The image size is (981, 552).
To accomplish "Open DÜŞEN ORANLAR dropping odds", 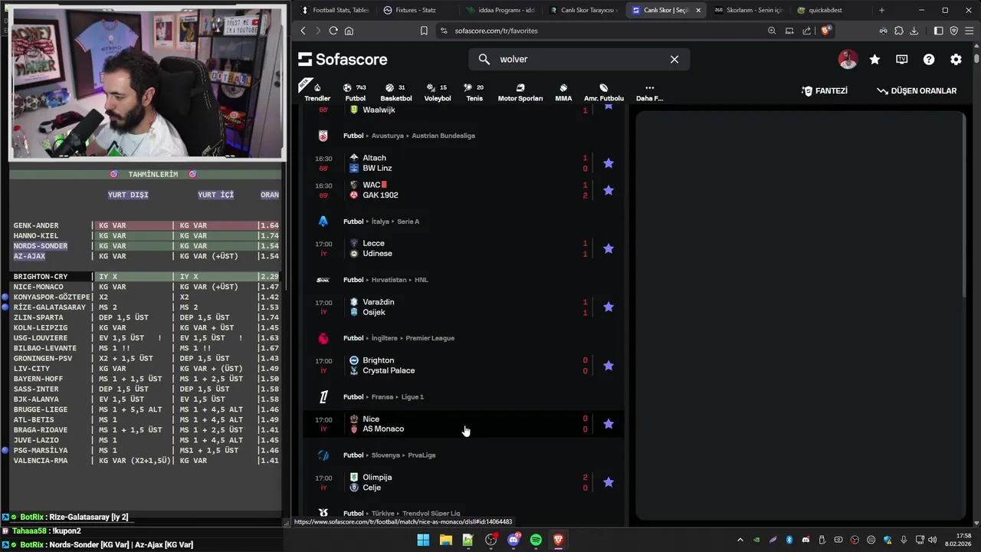I will (x=917, y=90).
